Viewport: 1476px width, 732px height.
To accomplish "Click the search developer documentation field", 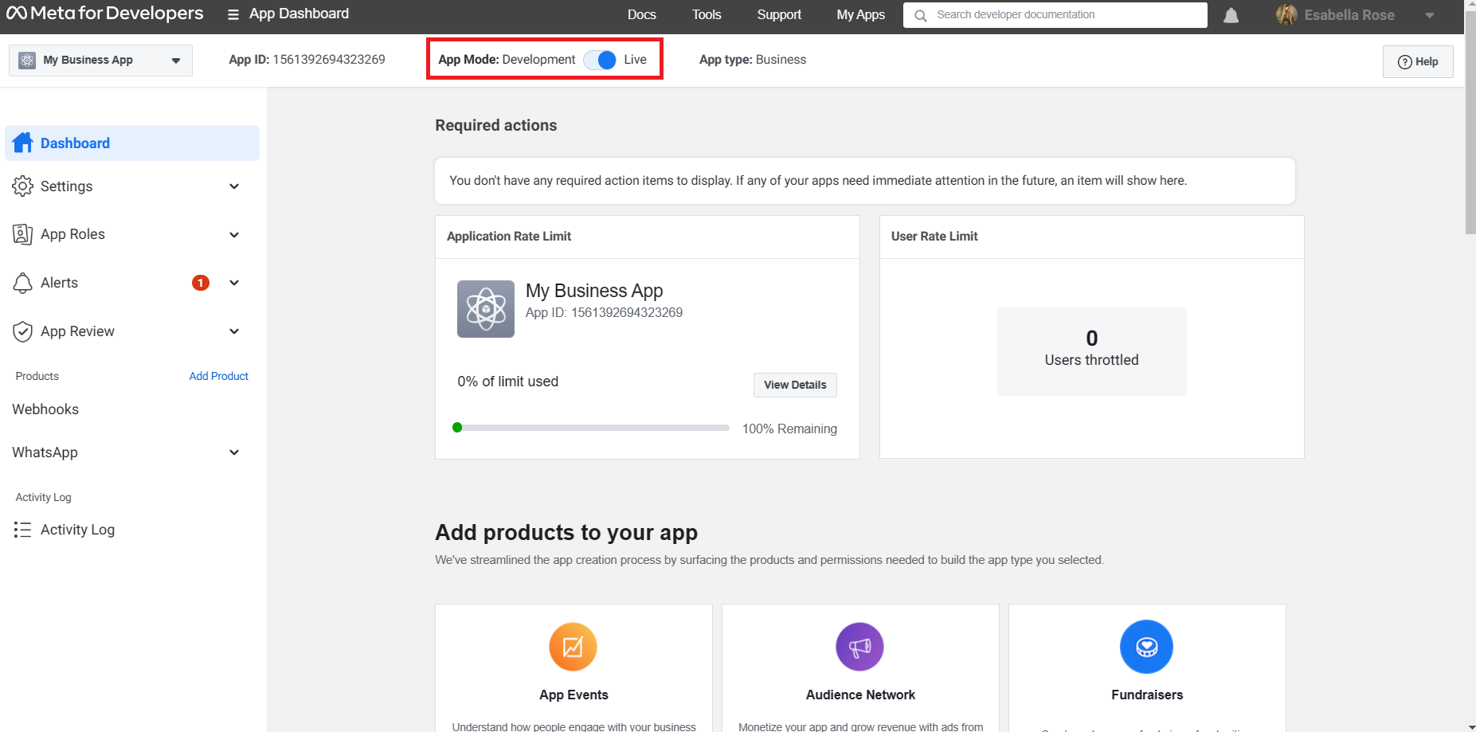I will point(1055,15).
